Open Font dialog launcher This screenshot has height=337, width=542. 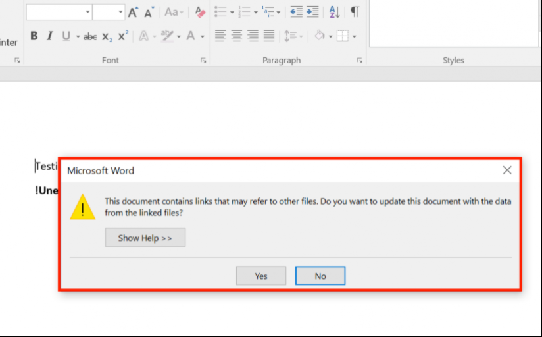[x=203, y=61]
